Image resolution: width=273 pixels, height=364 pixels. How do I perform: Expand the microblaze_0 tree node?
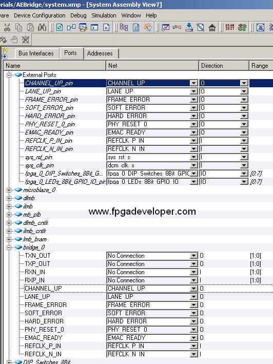click(x=9, y=190)
